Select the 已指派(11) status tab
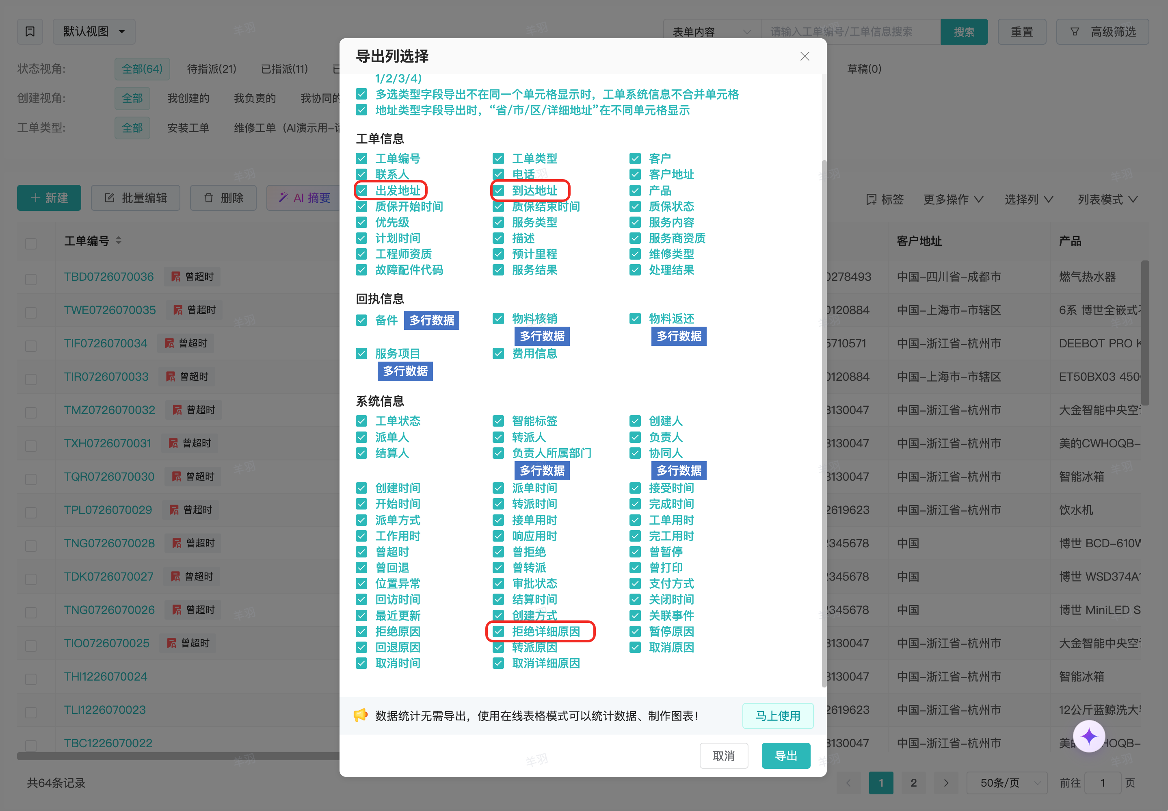Viewport: 1168px width, 811px height. click(284, 69)
